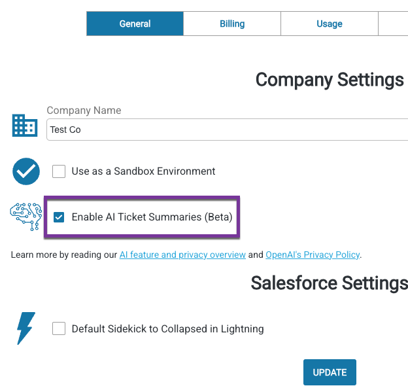Screen dimensions: 408x388
Task: Switch to the General tab
Action: 135,24
